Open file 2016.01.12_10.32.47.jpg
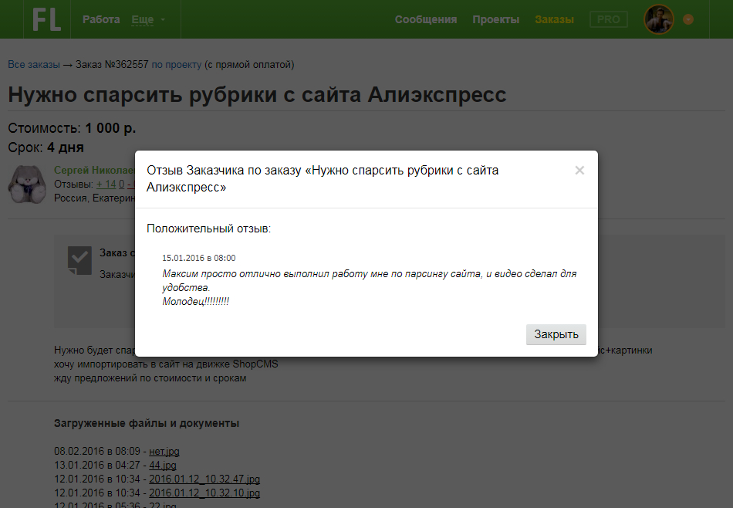Screen dimensions: 733x508 coord(204,479)
